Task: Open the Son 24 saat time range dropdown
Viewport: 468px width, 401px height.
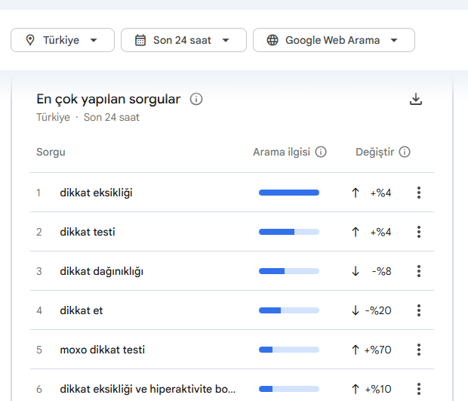Action: (x=183, y=40)
